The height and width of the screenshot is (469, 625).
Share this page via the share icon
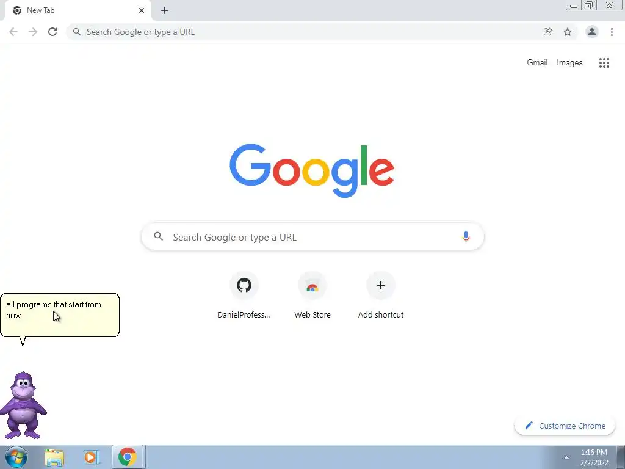[548, 32]
